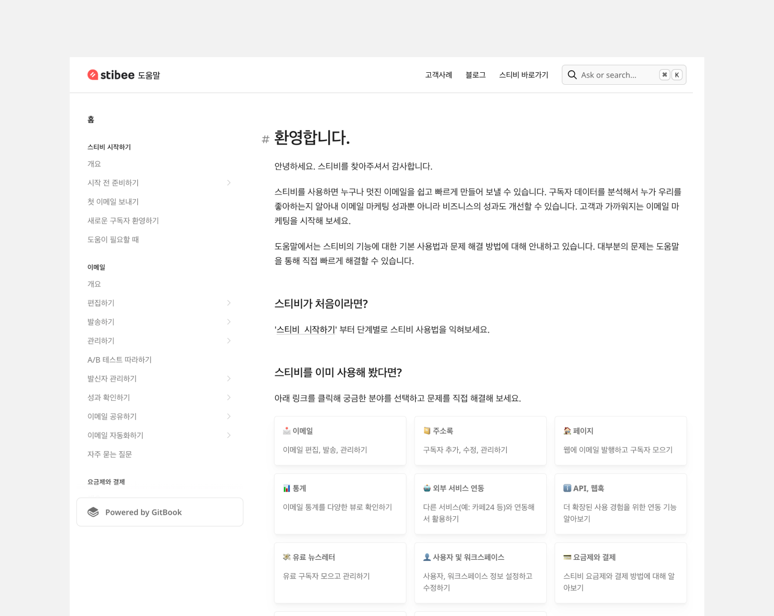Expand 이메일 자동화하기 chevron

coord(229,436)
